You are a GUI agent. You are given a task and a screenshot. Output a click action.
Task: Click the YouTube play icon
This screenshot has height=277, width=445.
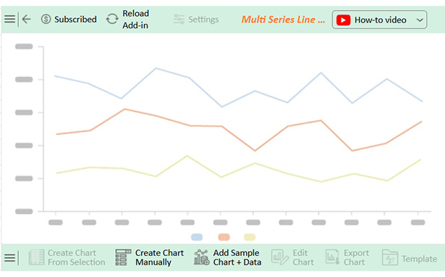(x=343, y=20)
